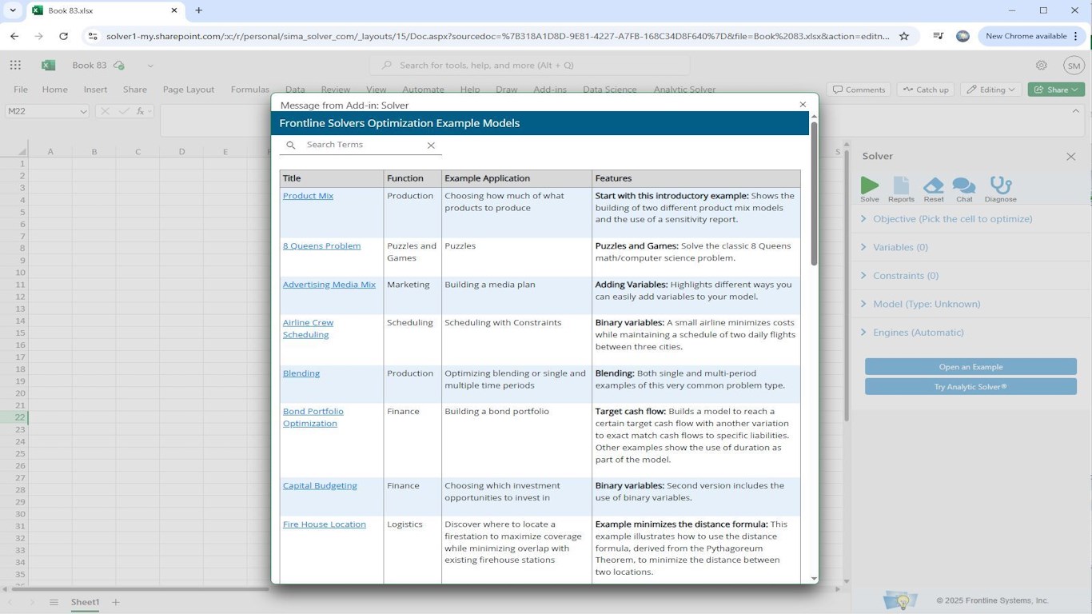1092x614 pixels.
Task: Open the Office app launcher grid
Action: pos(15,66)
